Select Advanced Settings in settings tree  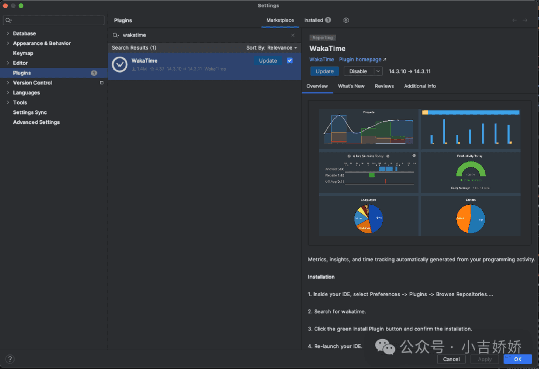(x=36, y=122)
